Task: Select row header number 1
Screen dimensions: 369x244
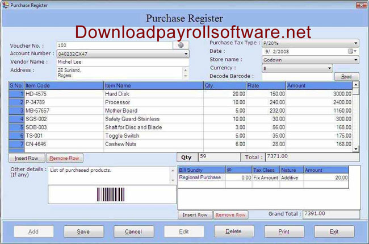Action: tap(16, 94)
